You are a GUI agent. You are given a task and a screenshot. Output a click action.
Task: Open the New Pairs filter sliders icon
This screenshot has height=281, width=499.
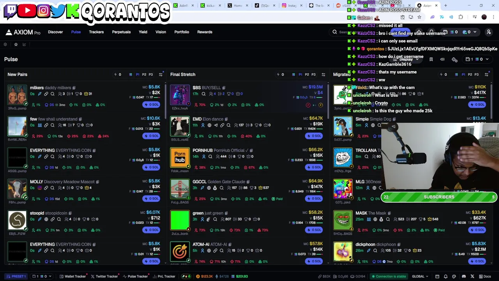click(161, 75)
